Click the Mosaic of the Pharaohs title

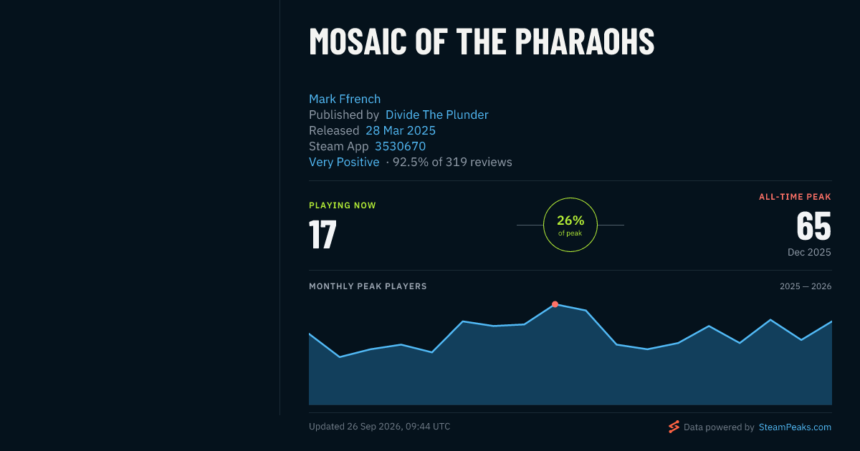[x=482, y=42]
